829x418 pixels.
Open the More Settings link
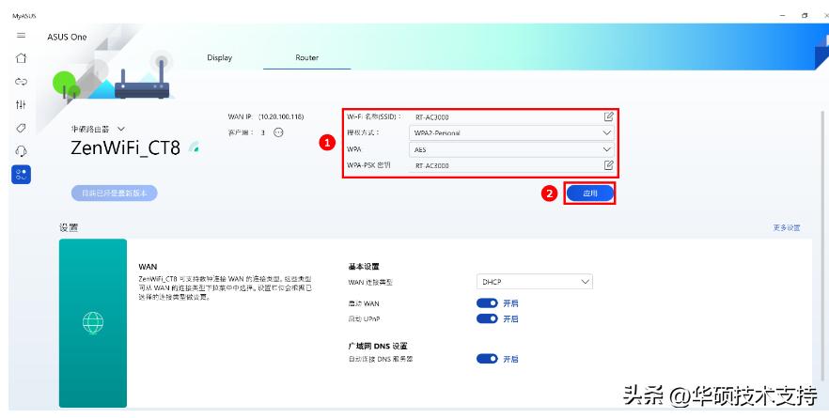click(x=786, y=227)
